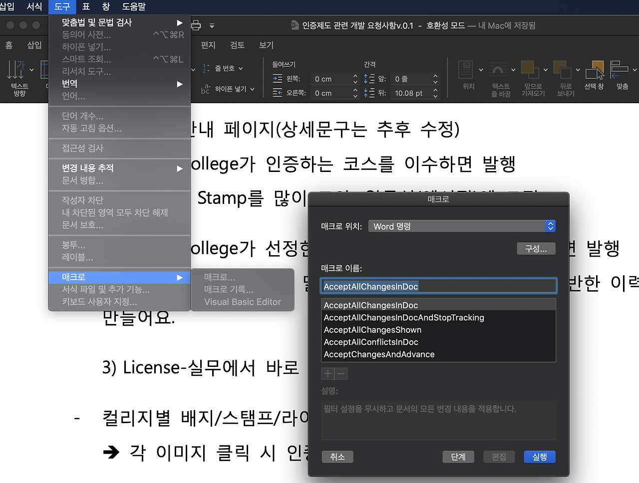Open the 표 menu in the menu bar
Screen dimensions: 639x483
87,6
